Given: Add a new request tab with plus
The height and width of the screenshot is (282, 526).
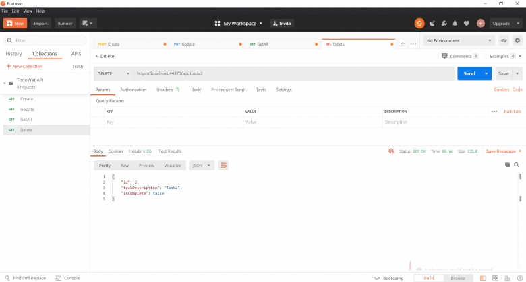Looking at the screenshot, I should pos(403,44).
